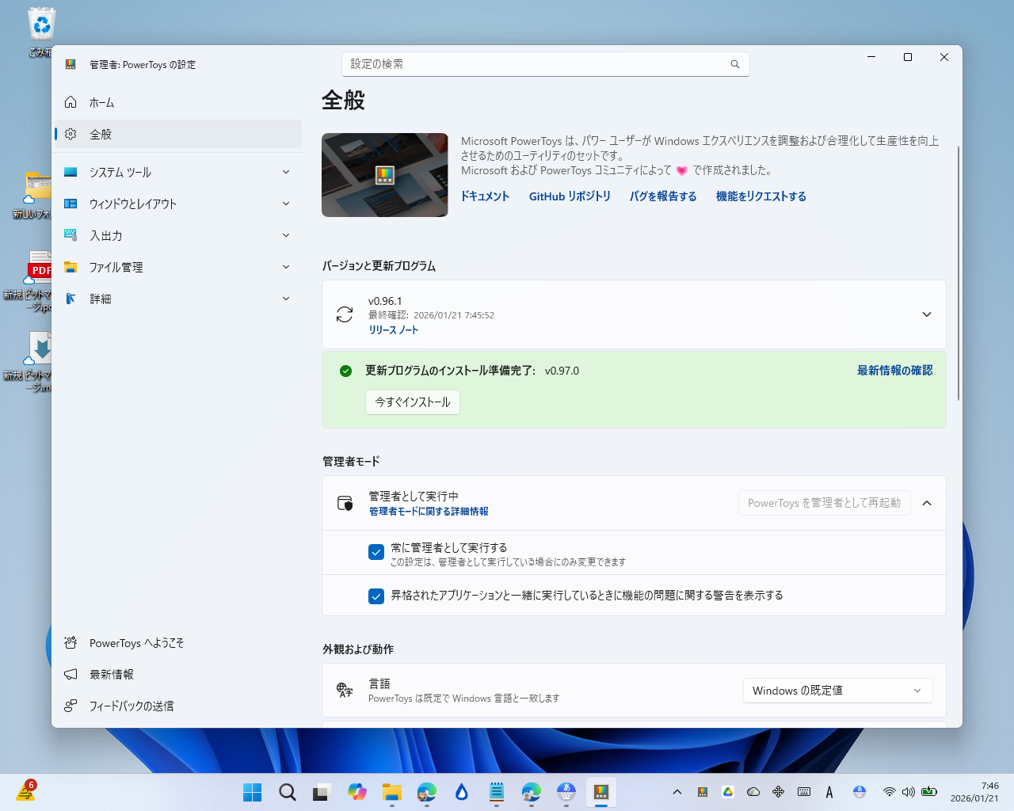Toggle the elevated application warning checkbox
1014x811 pixels.
pyautogui.click(x=376, y=596)
